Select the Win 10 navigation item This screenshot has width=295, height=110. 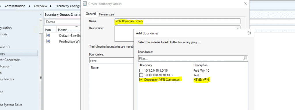[x=5, y=47]
